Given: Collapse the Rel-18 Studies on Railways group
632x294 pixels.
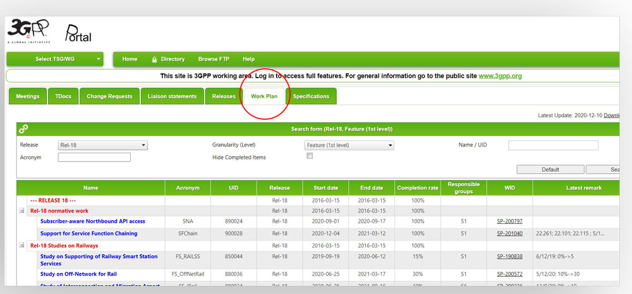Looking at the screenshot, I should (x=21, y=245).
